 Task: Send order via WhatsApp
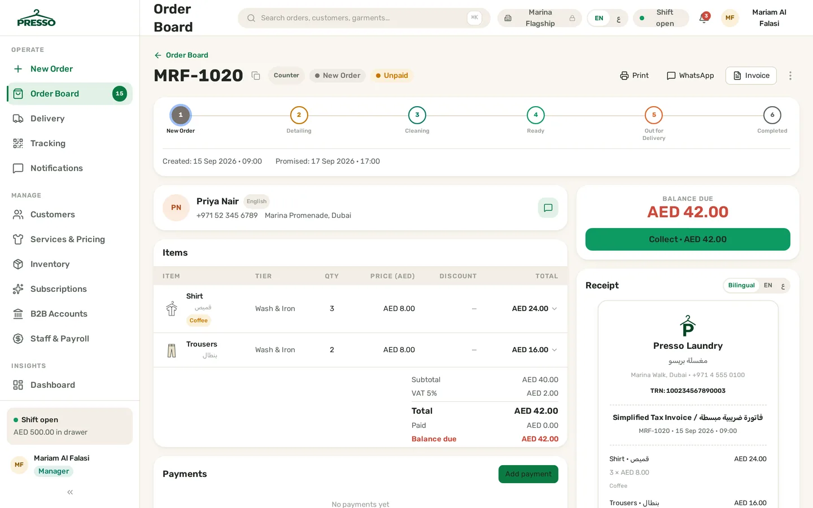[690, 76]
